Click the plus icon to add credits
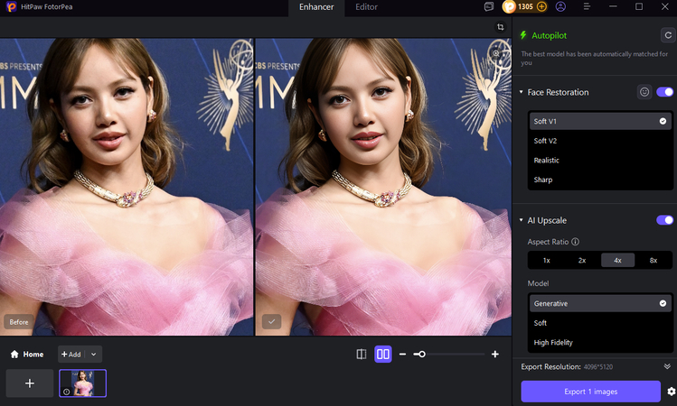 coord(541,6)
